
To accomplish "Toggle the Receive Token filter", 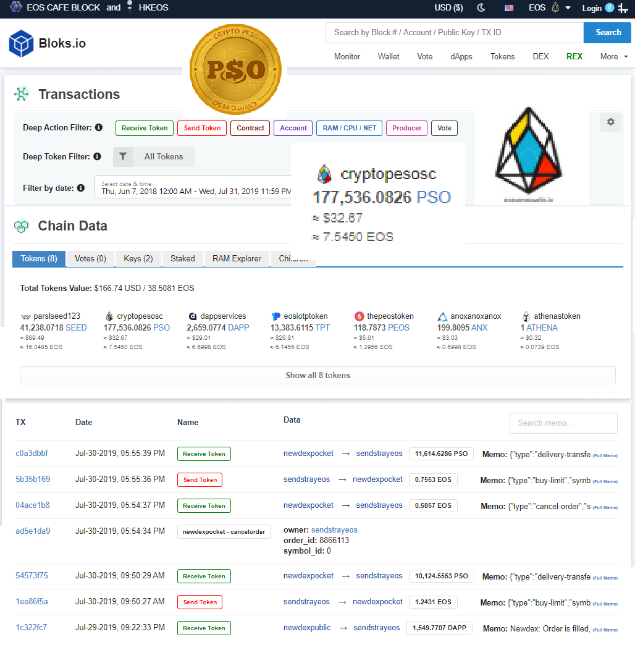I will (145, 129).
